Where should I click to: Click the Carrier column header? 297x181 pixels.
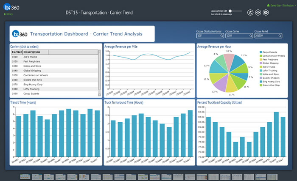coord(17,52)
